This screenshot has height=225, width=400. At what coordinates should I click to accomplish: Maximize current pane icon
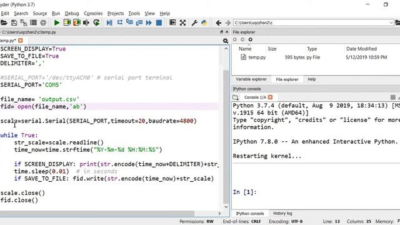[172, 22]
